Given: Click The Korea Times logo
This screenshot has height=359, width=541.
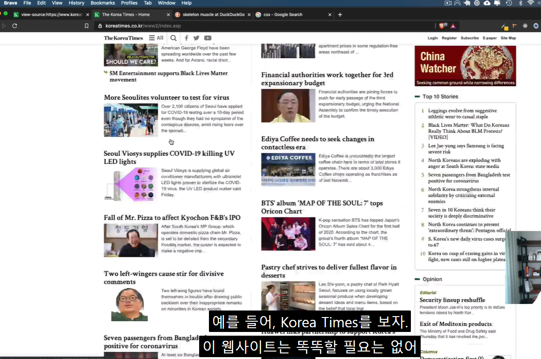Looking at the screenshot, I should pos(124,38).
